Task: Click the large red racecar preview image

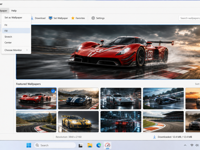Action: click(x=108, y=52)
